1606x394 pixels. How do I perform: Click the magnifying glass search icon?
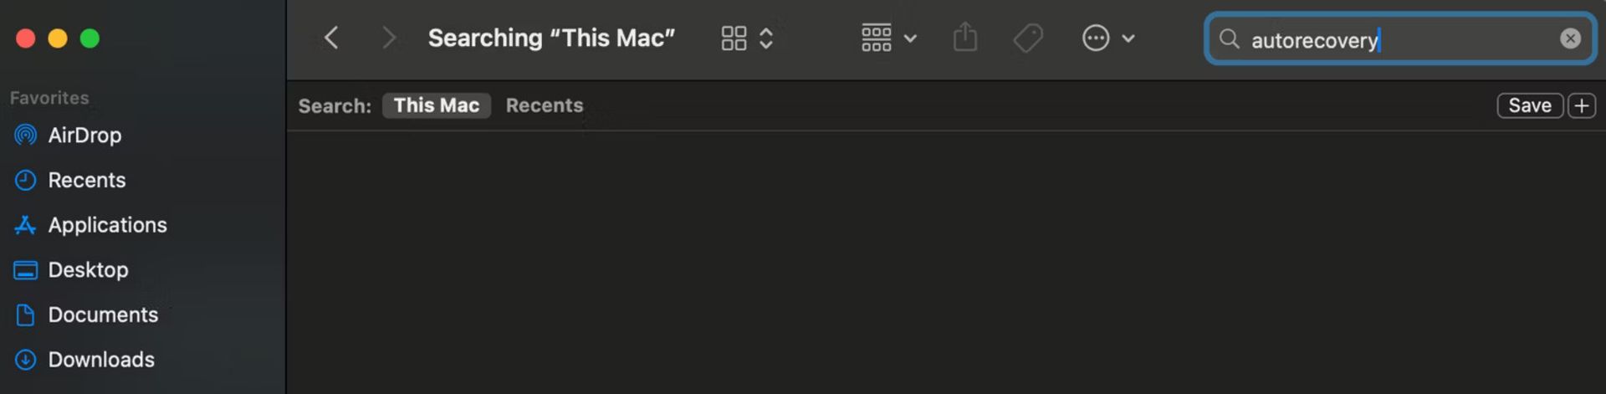(1229, 38)
